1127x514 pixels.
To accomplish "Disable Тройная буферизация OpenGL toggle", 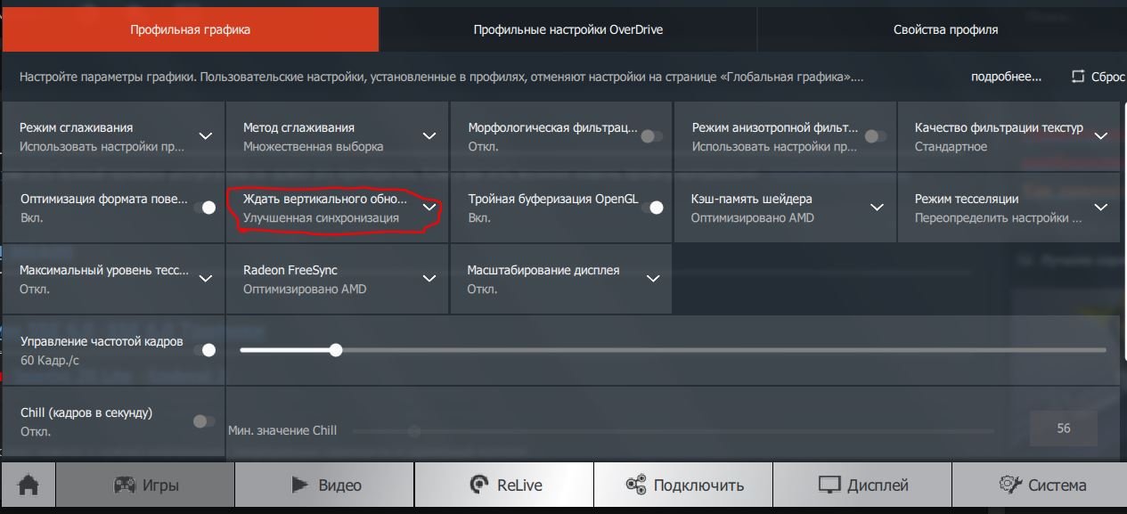I will tap(652, 208).
